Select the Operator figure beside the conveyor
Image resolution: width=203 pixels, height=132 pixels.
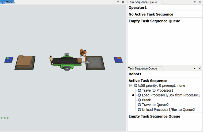[51, 60]
